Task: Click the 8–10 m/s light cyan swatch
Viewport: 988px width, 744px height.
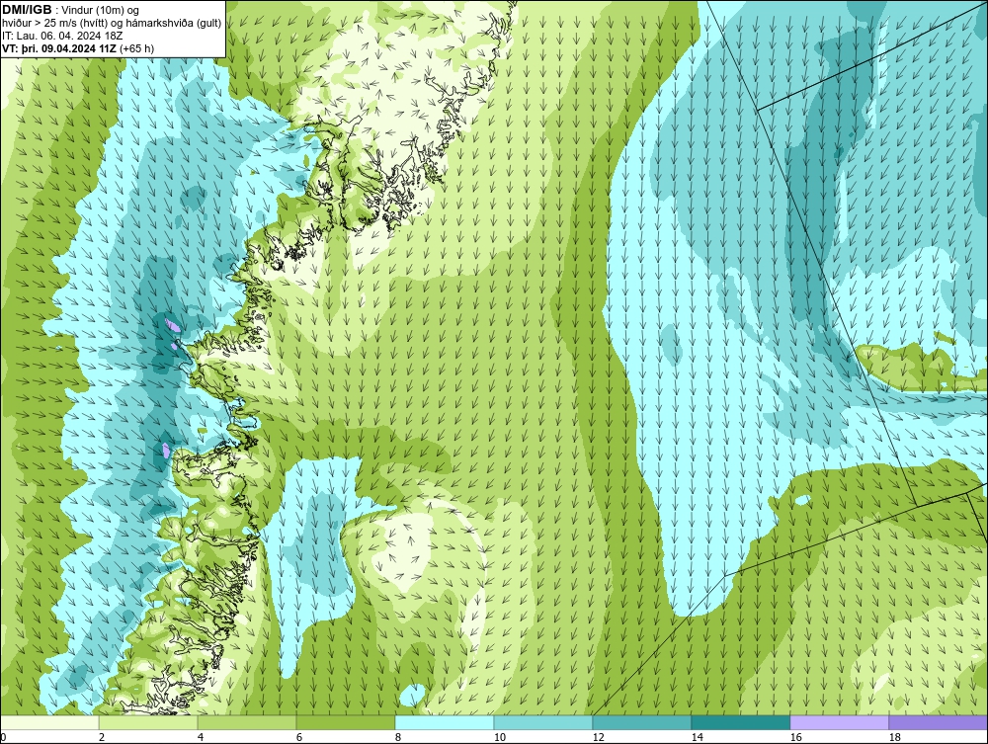Action: (x=445, y=722)
